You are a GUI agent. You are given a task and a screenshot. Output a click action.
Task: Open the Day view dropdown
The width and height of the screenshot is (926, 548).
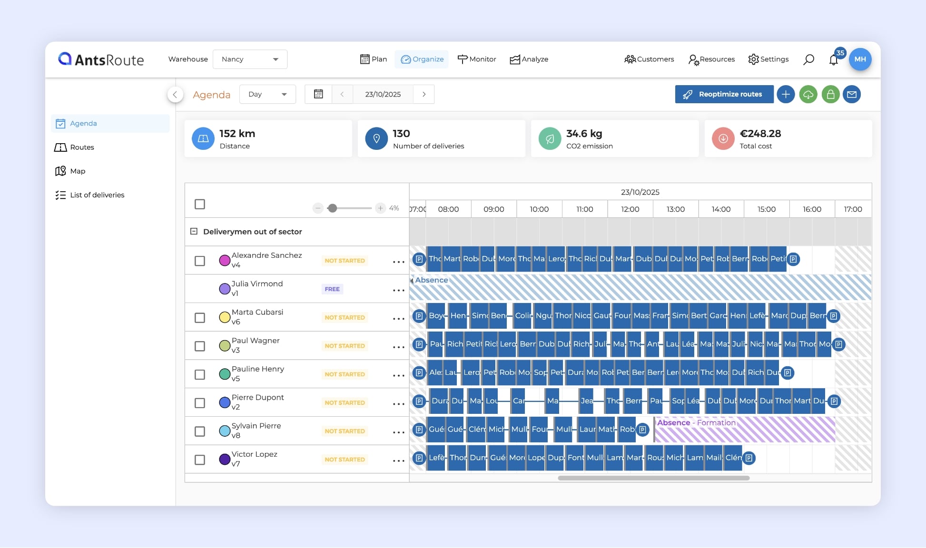pyautogui.click(x=267, y=94)
